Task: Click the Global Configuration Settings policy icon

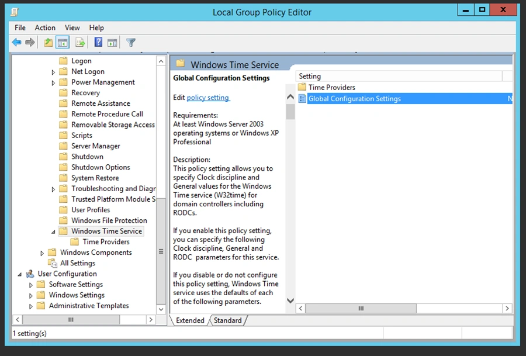Action: pyautogui.click(x=302, y=99)
